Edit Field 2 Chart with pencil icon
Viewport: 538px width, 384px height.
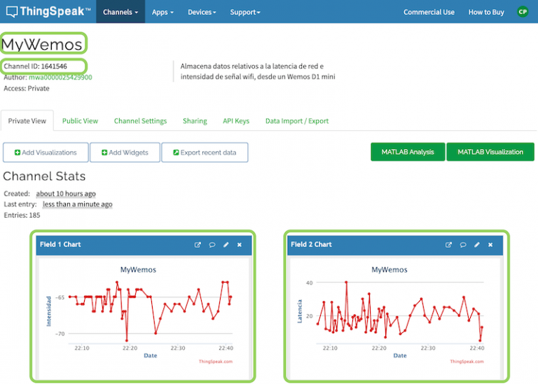pyautogui.click(x=476, y=245)
